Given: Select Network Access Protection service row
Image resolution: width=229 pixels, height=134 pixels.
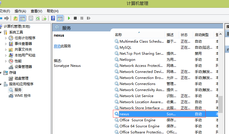Looking at the screenshot, I should click(x=166, y=66).
